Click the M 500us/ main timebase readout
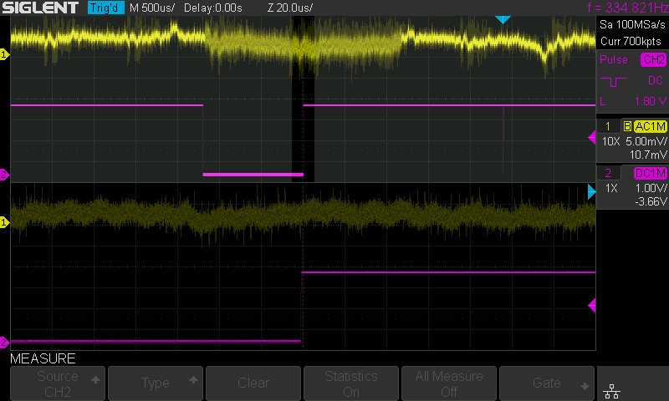Image resolution: width=669 pixels, height=401 pixels. tap(152, 8)
